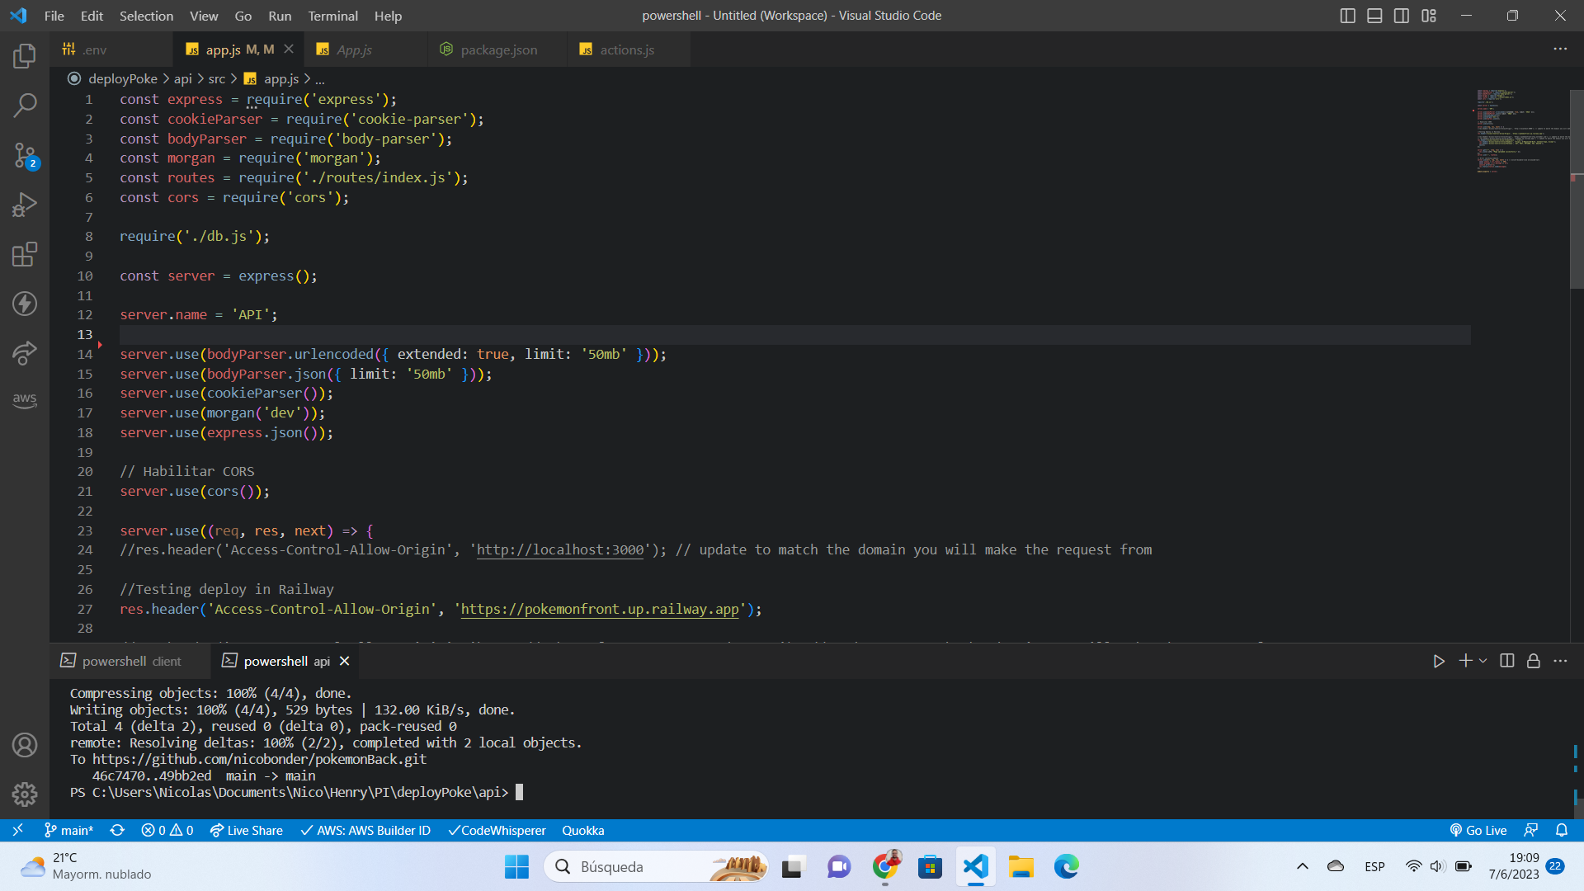
Task: Split the terminal panel
Action: 1507,661
